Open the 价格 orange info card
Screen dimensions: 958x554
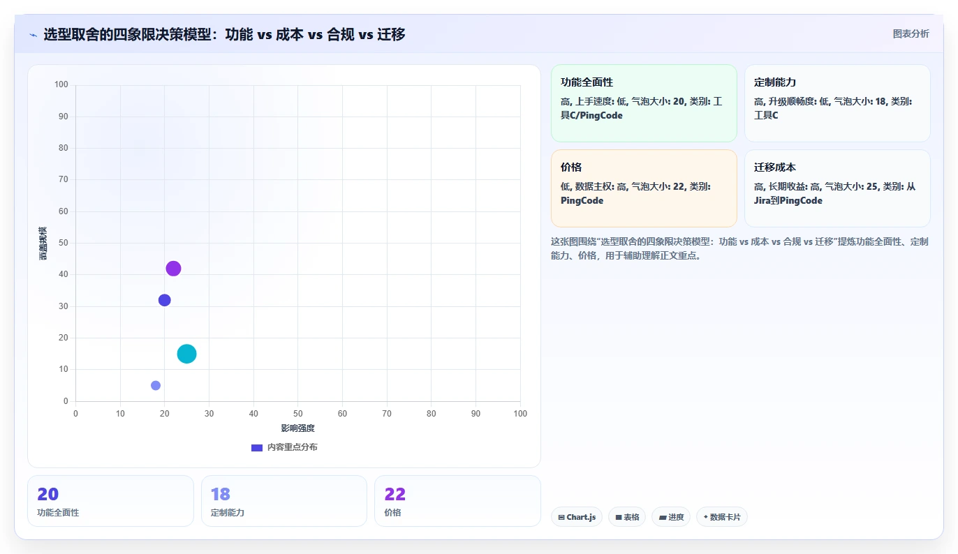(644, 188)
